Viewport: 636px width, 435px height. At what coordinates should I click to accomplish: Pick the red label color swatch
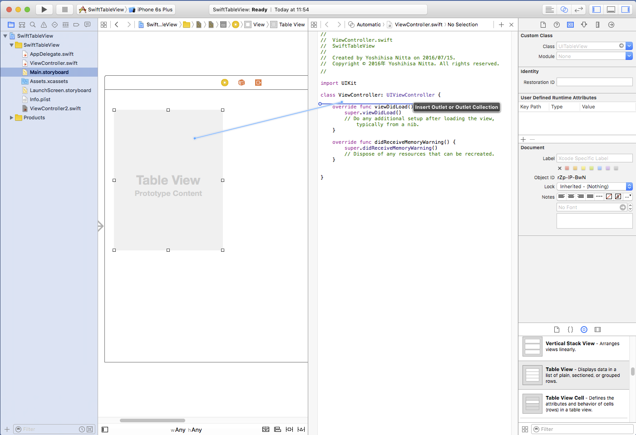(x=567, y=168)
